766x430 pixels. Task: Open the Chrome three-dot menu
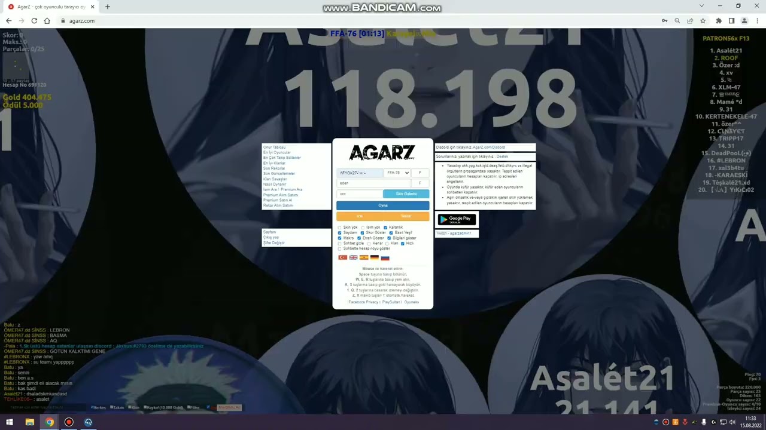point(757,21)
